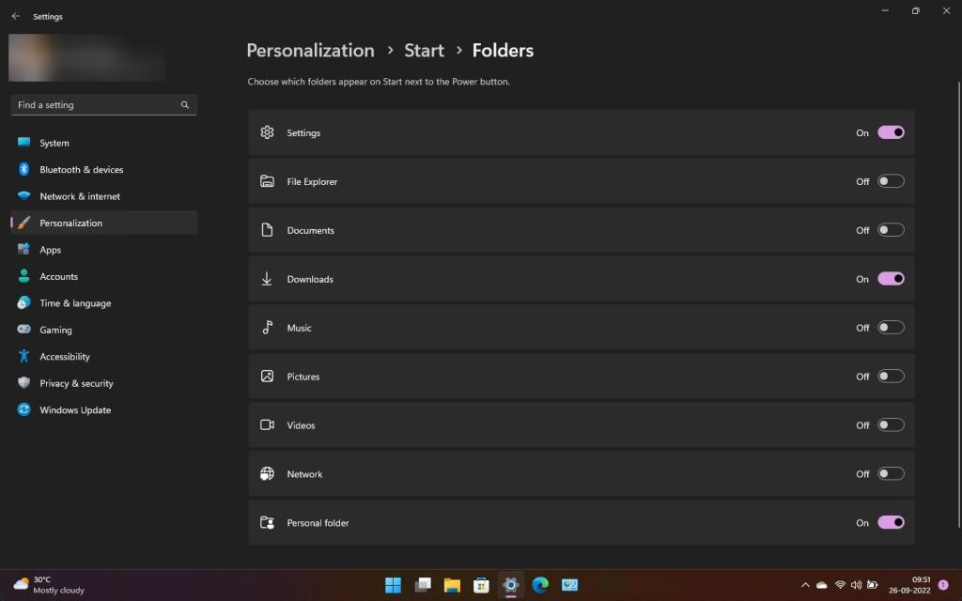
Task: Open the System settings category
Action: coord(103,143)
